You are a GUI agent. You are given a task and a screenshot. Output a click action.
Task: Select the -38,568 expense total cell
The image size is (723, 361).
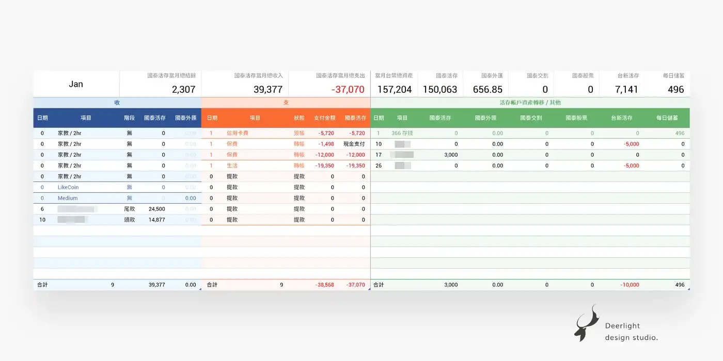[x=324, y=285]
